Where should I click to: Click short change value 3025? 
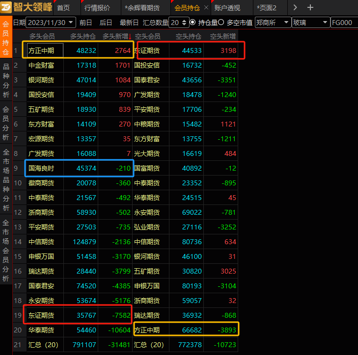tap(228, 271)
